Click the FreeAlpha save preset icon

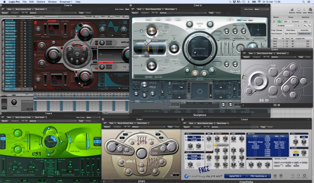[x=275, y=176]
